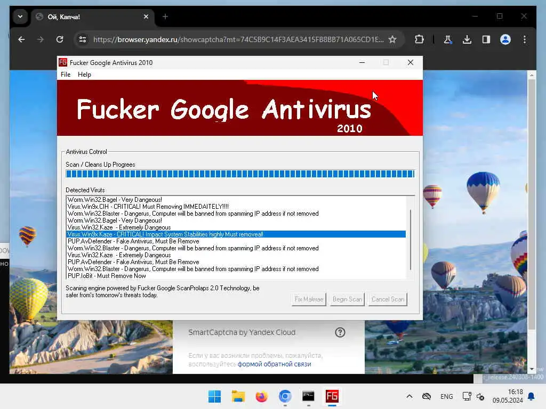The width and height of the screenshot is (546, 409).
Task: Click the Begin Scan button
Action: (x=347, y=299)
